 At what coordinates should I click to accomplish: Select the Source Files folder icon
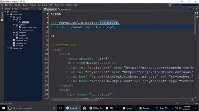point(11,14)
